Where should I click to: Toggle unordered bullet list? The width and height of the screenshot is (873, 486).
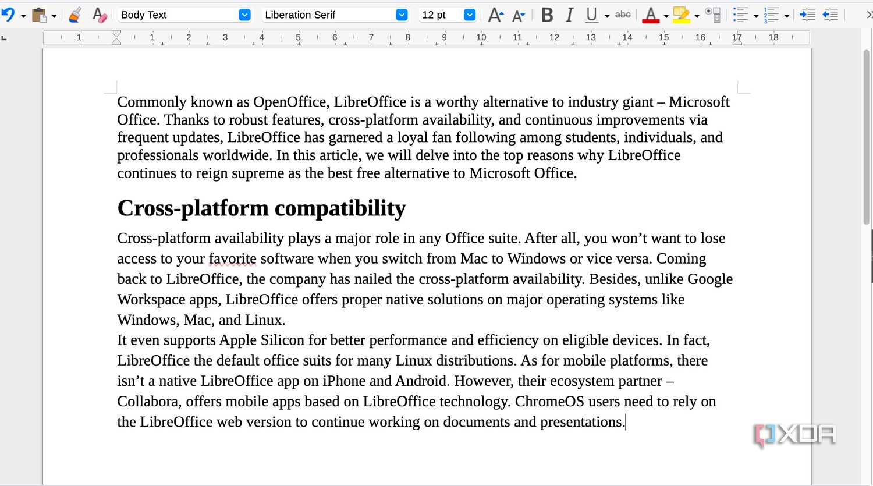[740, 15]
